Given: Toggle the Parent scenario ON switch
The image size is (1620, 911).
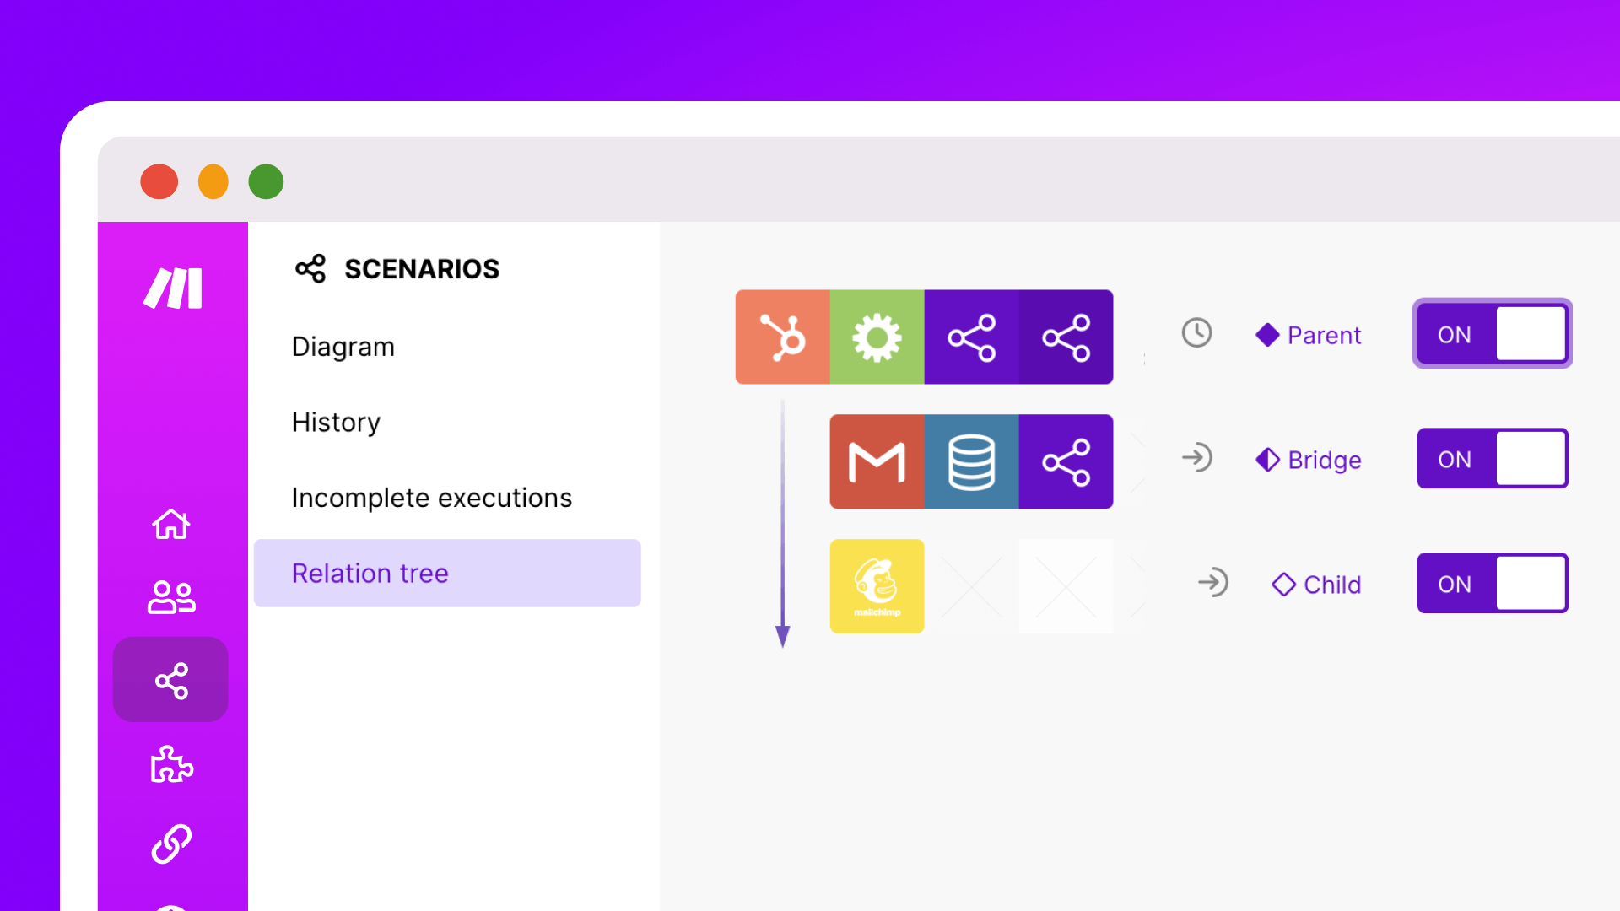Looking at the screenshot, I should (x=1492, y=334).
